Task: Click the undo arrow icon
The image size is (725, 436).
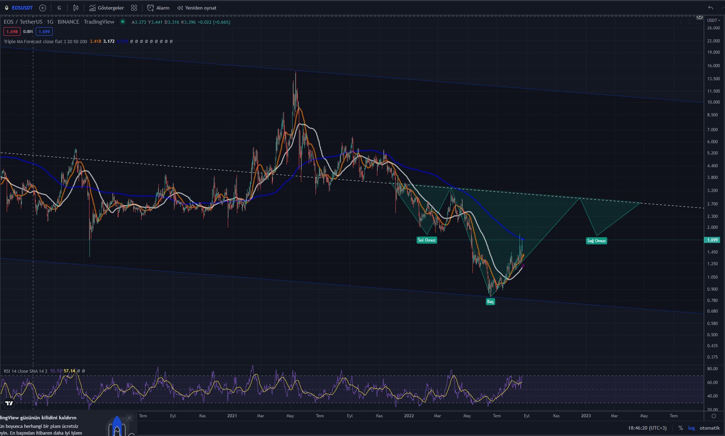Action: point(711,8)
